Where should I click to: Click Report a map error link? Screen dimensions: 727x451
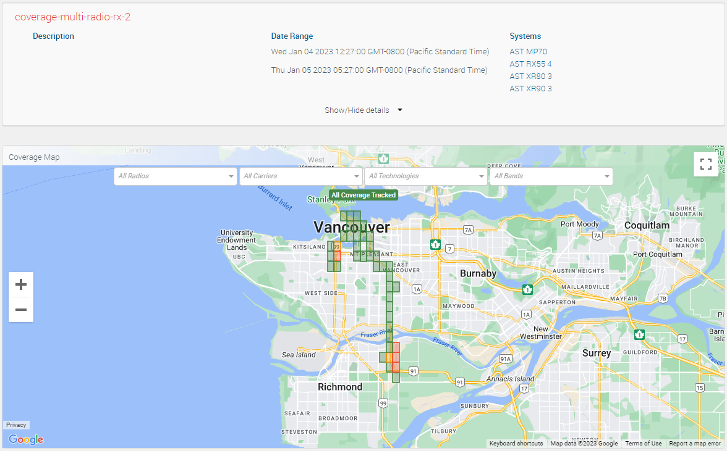click(695, 444)
